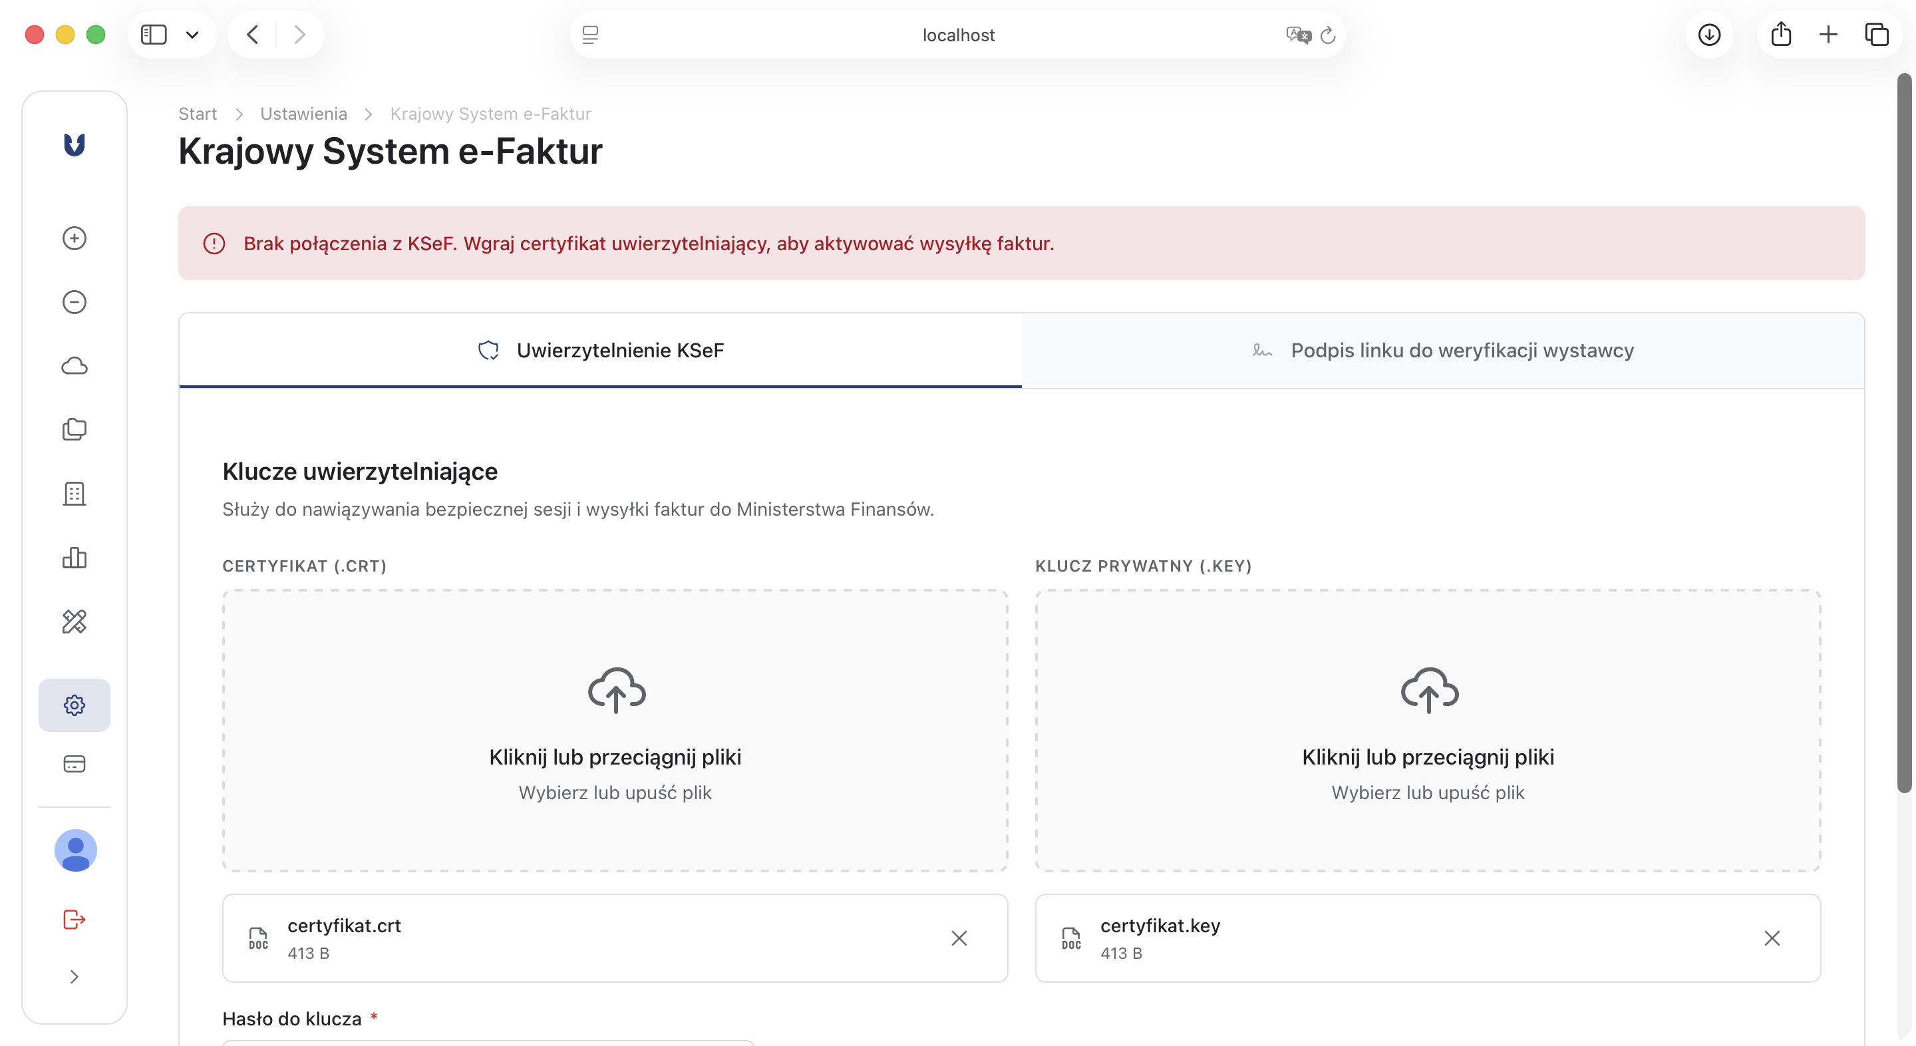The width and height of the screenshot is (1916, 1046).
Task: Open the bar chart reports icon
Action: pos(75,557)
